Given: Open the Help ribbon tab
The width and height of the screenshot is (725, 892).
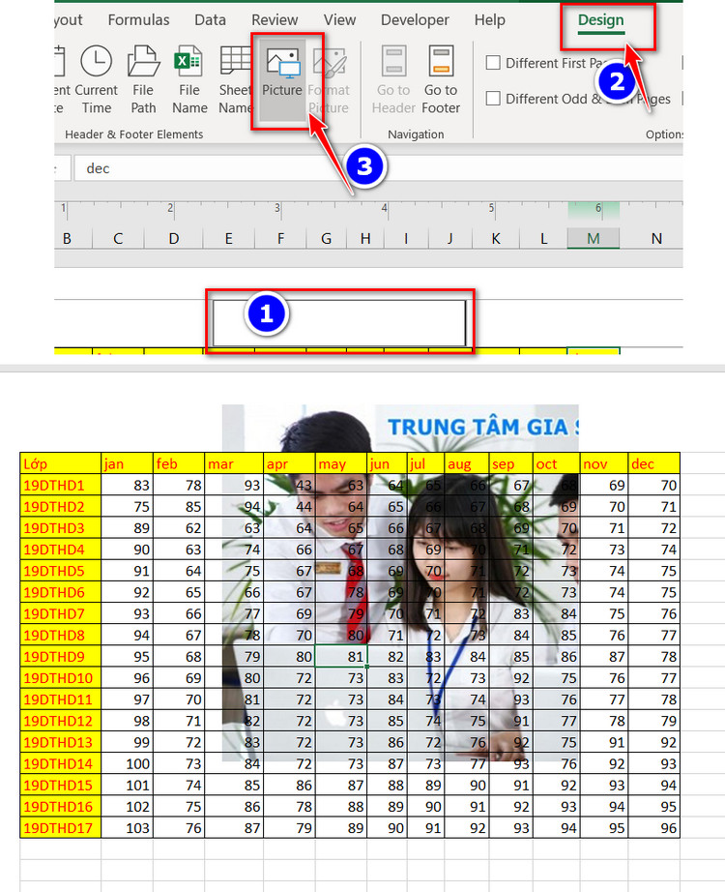Looking at the screenshot, I should (x=489, y=20).
